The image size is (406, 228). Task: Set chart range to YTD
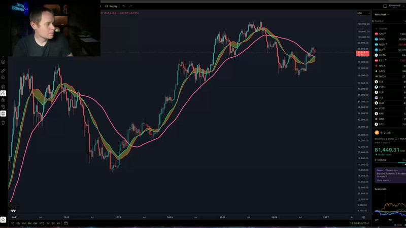[42, 223]
